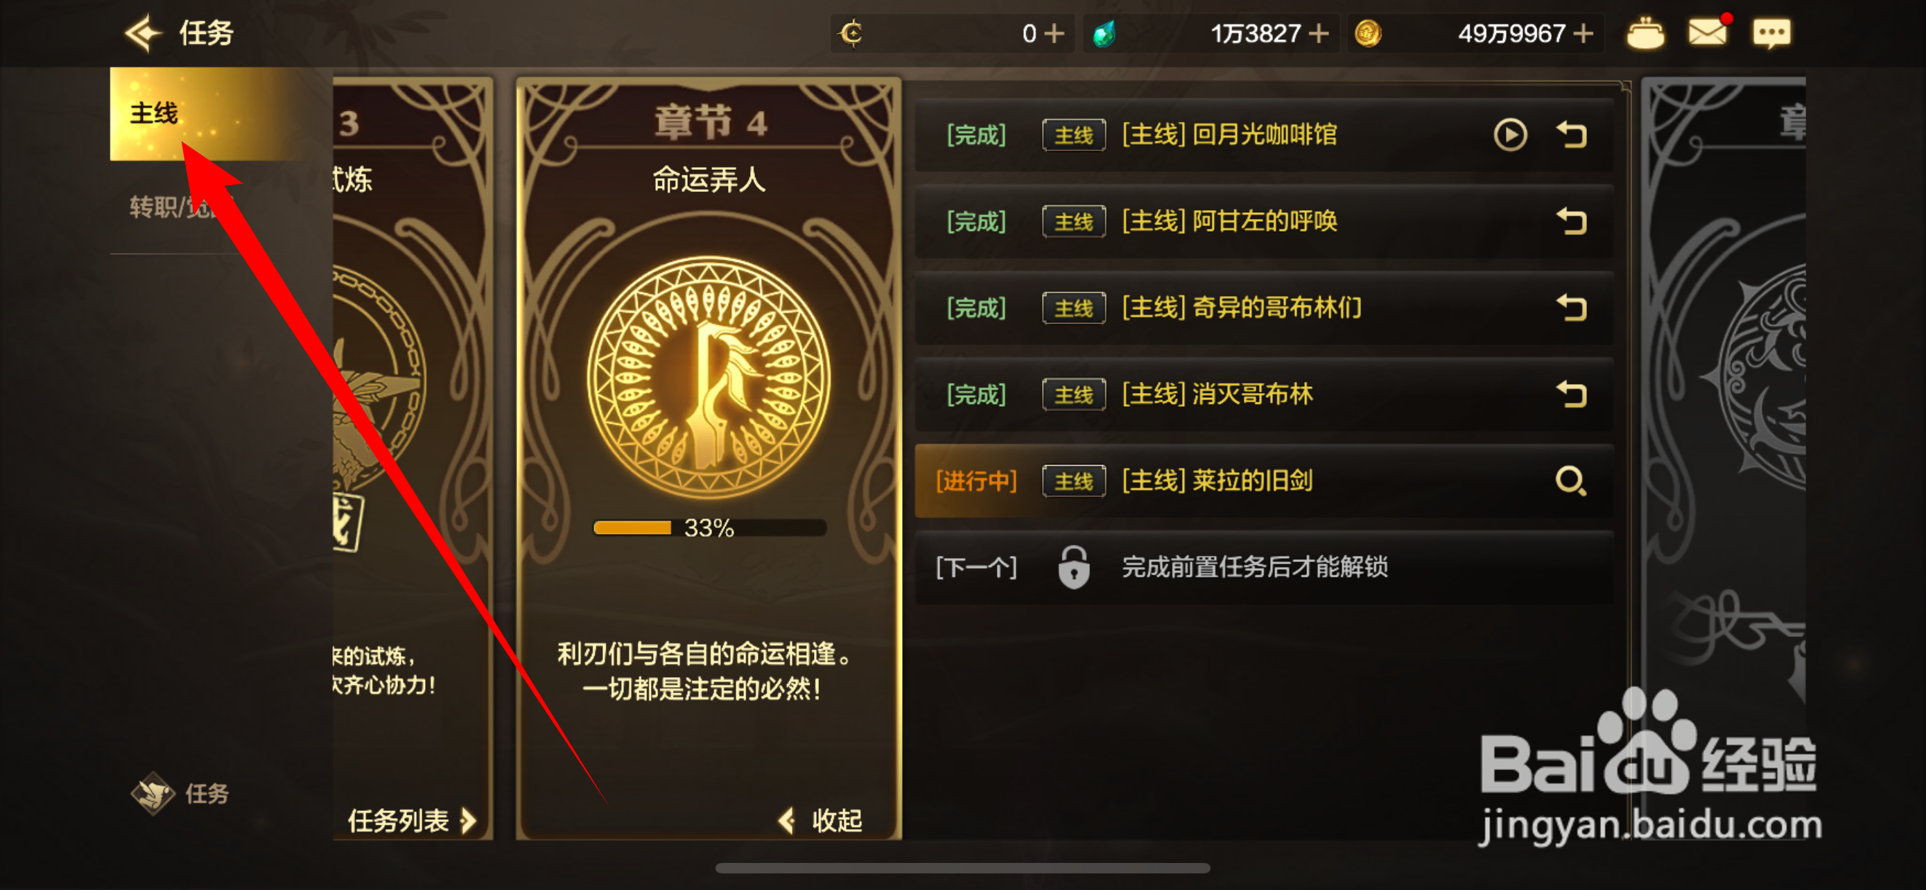Viewport: 1926px width, 890px height.
Task: Replay the 阿甘左的呼唤 quest
Action: [1572, 221]
